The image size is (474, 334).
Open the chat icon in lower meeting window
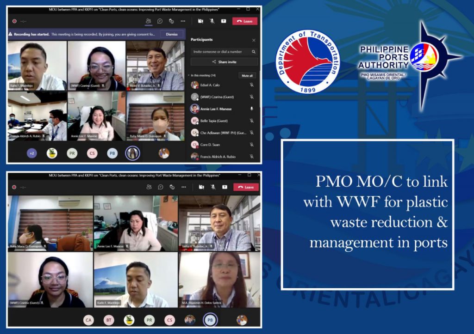click(161, 187)
